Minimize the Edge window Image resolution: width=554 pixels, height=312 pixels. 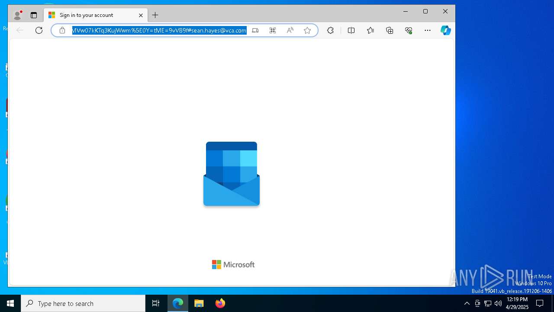point(406,12)
